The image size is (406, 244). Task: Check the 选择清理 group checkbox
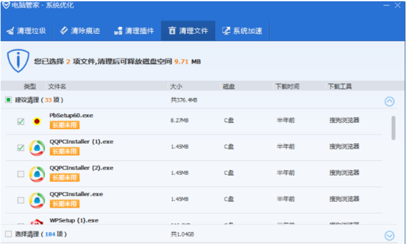8,234
